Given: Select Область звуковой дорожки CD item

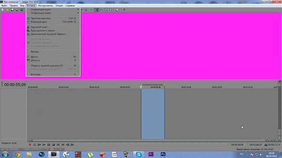Looking at the screenshot, I should tap(53, 65).
